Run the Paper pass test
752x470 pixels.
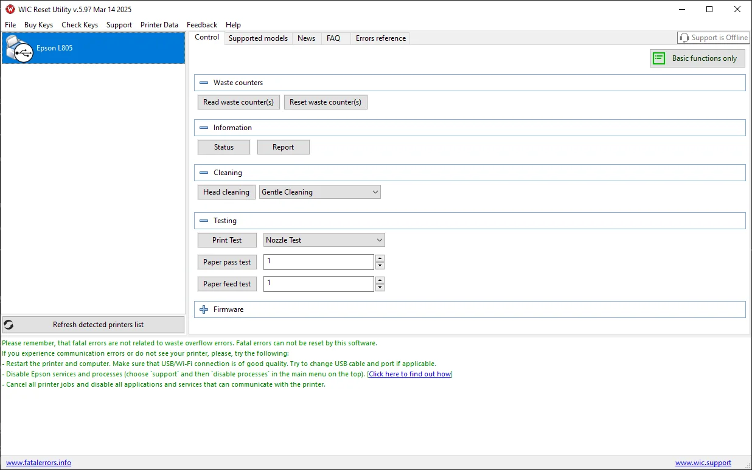click(x=227, y=262)
